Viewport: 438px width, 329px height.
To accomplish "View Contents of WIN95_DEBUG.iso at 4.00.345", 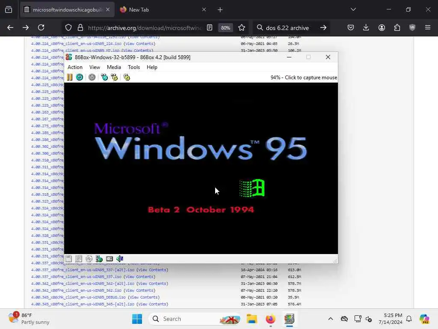I will click(x=144, y=297).
